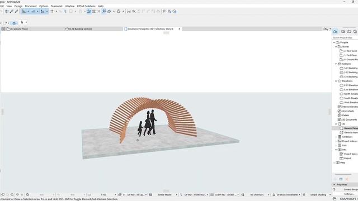This screenshot has height=201, width=358.
Task: Collapse the Properties panel
Action: point(335,185)
